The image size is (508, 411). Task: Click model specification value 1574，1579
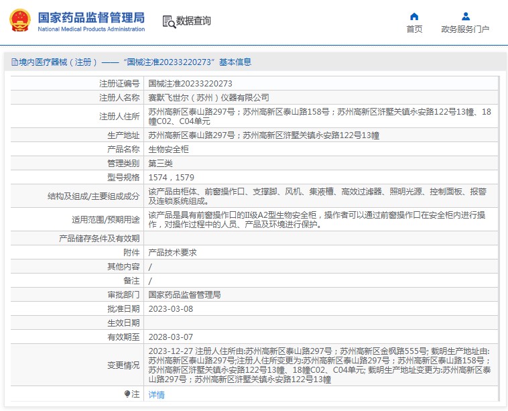tap(171, 178)
